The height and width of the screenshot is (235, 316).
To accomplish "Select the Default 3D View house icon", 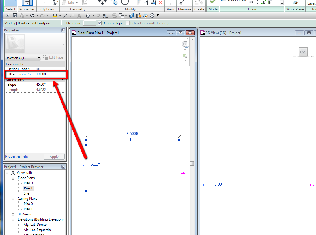I will pyautogui.click(x=89, y=15).
